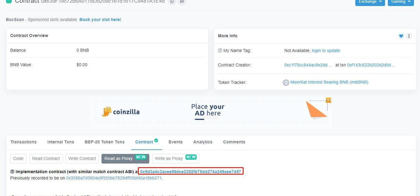Select the Read as Proxy button
Screen dimensions: 420x196
pos(125,158)
